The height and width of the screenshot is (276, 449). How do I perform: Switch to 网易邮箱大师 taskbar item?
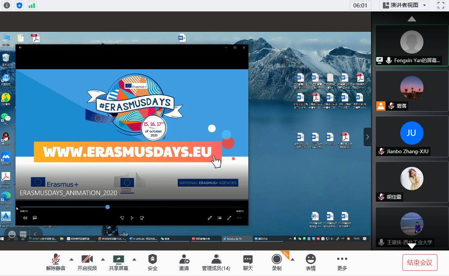pyautogui.click(x=205, y=239)
